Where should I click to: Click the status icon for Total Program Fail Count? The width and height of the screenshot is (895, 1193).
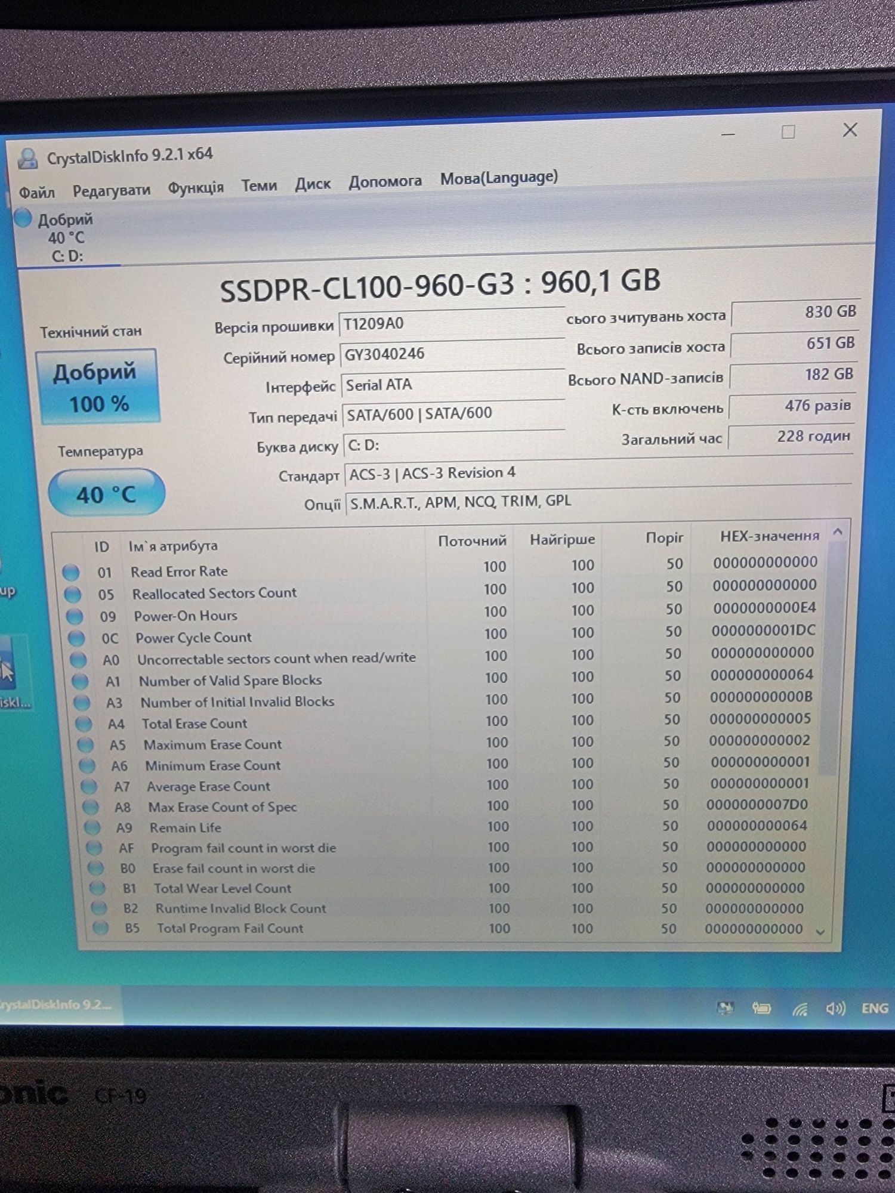(x=101, y=928)
